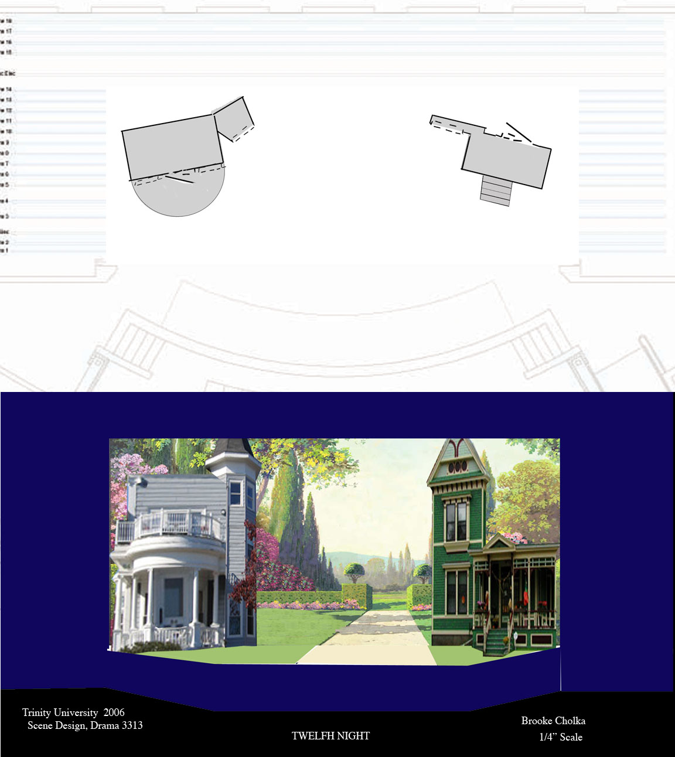Click the striped steps below right footprint
This screenshot has height=757, width=675.
tap(495, 191)
